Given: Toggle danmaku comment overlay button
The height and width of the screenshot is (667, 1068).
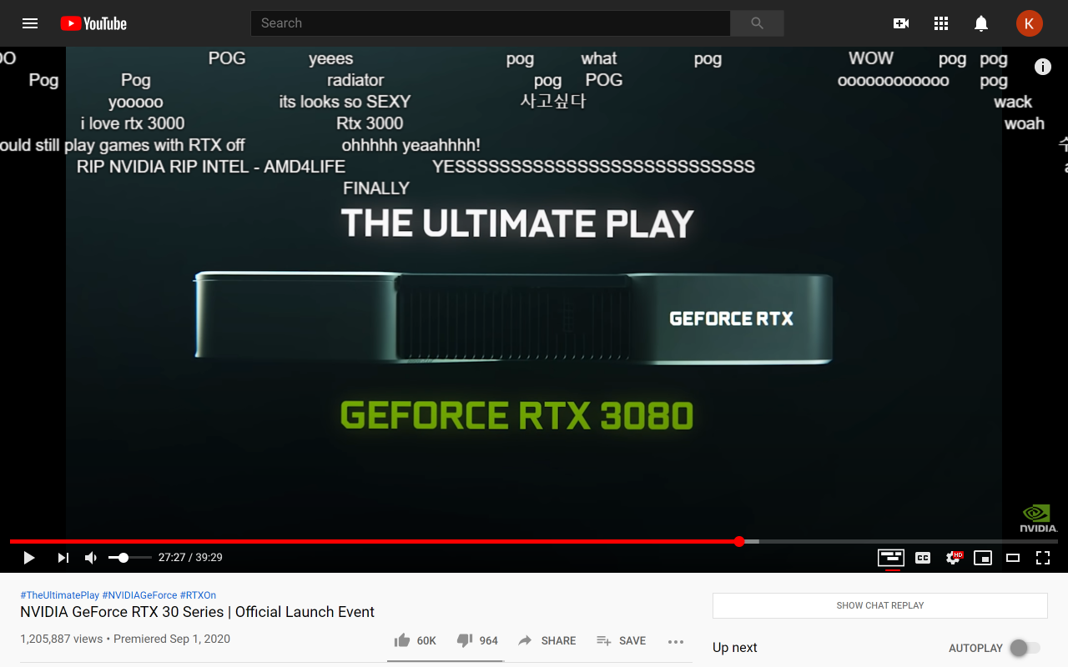Looking at the screenshot, I should [891, 558].
